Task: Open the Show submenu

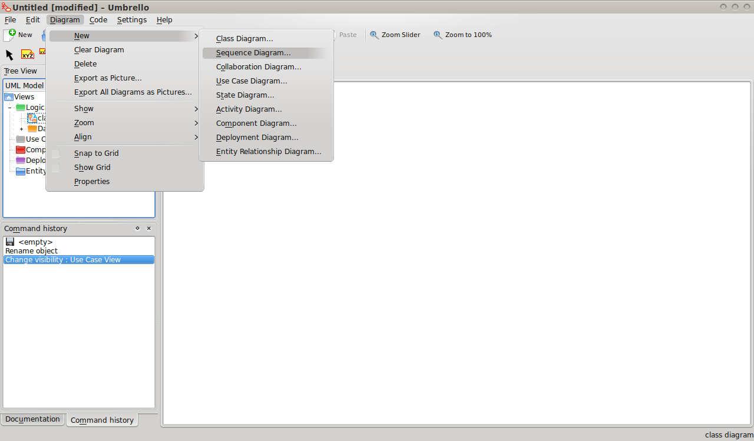Action: (125, 109)
